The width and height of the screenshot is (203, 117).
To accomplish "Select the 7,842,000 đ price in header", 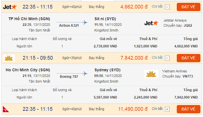I will (134, 58).
